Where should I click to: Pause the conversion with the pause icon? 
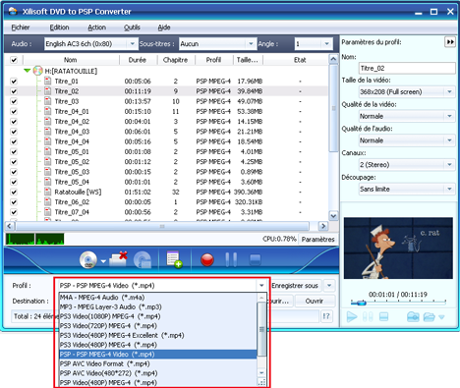click(x=231, y=259)
